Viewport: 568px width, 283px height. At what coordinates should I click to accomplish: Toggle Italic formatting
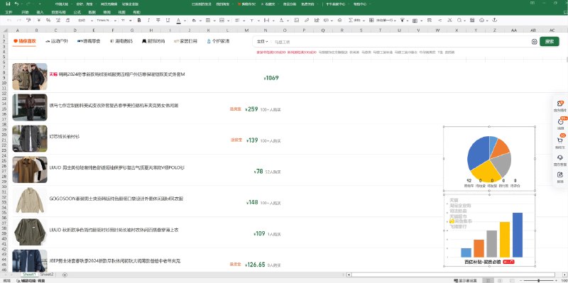coord(148,21)
